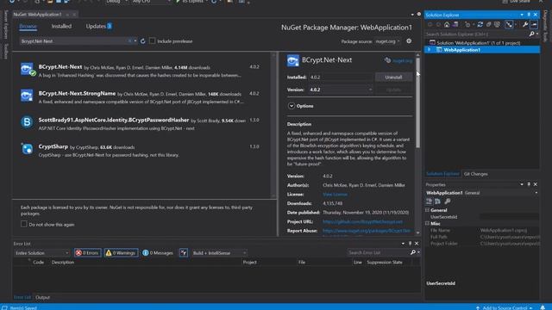
Task: Click the Show All Files icon
Action: coord(497,24)
